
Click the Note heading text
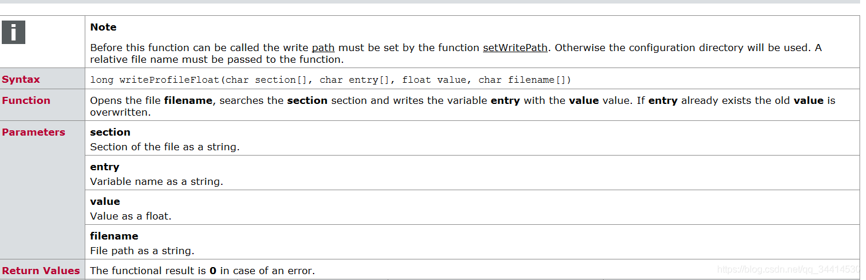(x=103, y=27)
